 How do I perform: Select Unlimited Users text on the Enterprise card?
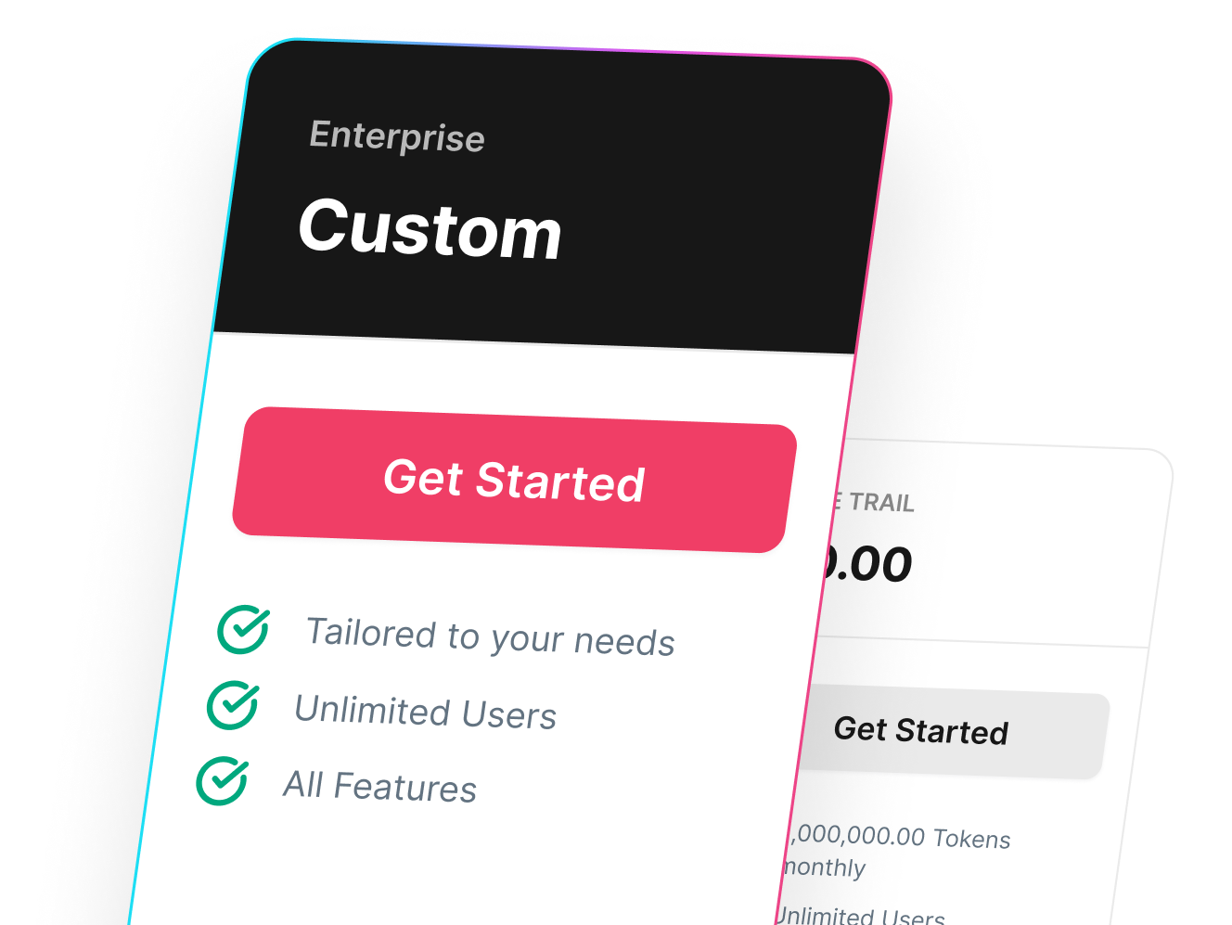pos(425,713)
